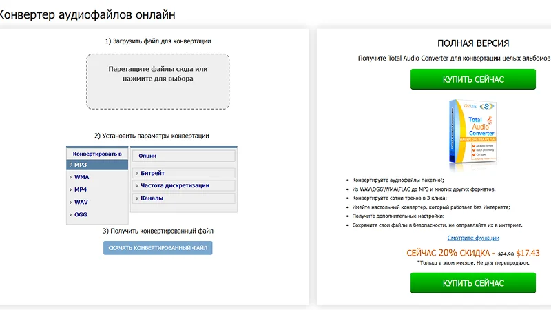Click the Опции header
Screen dimensions: 551x310
(184, 156)
